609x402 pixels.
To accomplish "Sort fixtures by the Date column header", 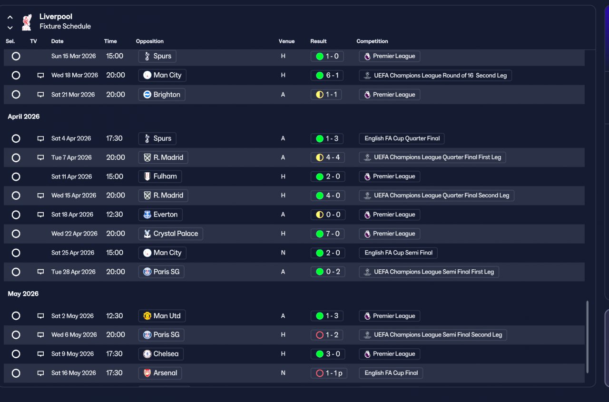I will pos(57,41).
